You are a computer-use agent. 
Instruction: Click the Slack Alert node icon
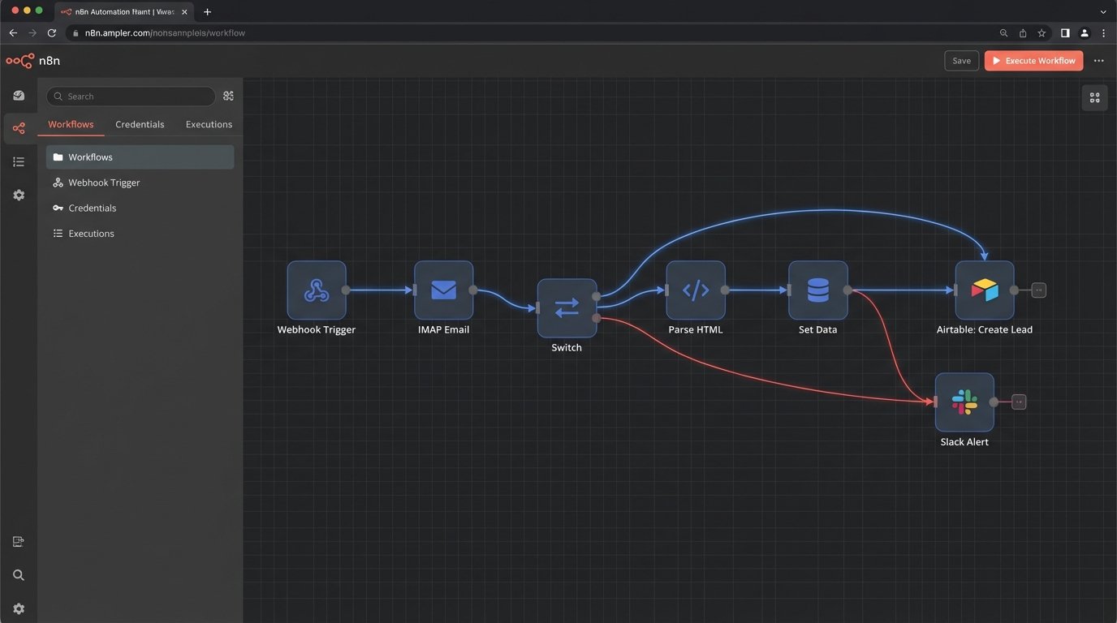964,401
